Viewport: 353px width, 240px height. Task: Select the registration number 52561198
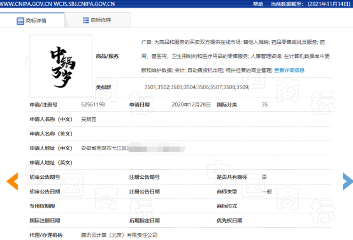(93, 104)
